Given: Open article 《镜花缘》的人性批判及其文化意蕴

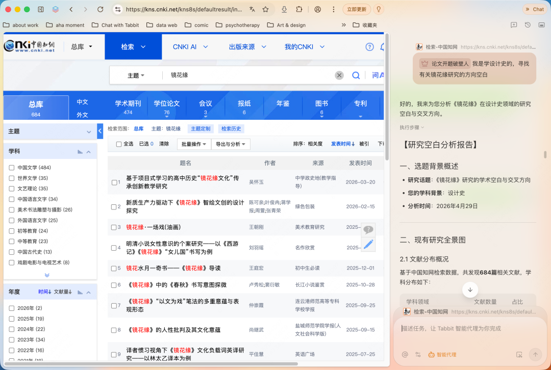Looking at the screenshot, I should [x=174, y=330].
